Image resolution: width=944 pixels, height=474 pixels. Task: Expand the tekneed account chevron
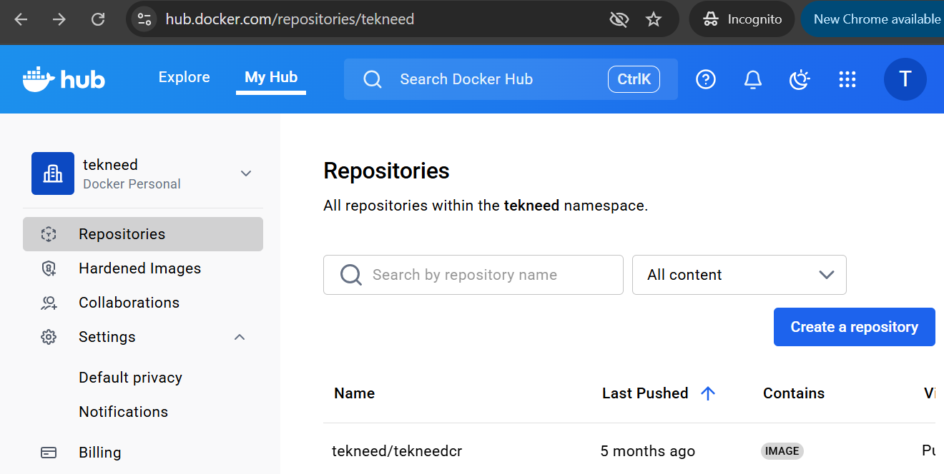[245, 173]
